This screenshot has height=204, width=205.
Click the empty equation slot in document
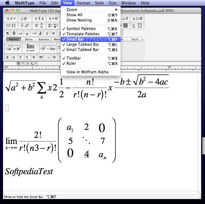point(7,108)
